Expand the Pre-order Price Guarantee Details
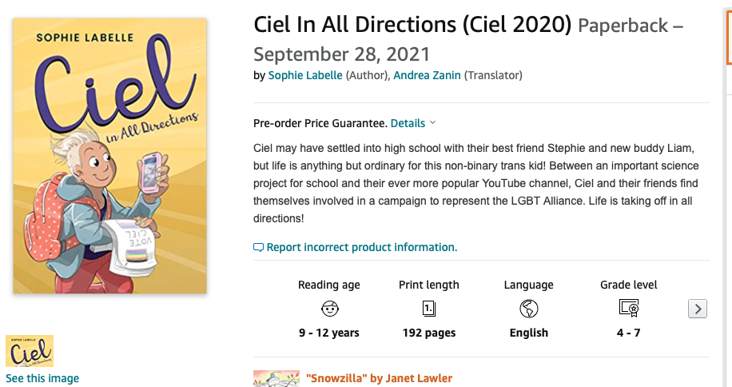The width and height of the screenshot is (732, 387). point(408,123)
